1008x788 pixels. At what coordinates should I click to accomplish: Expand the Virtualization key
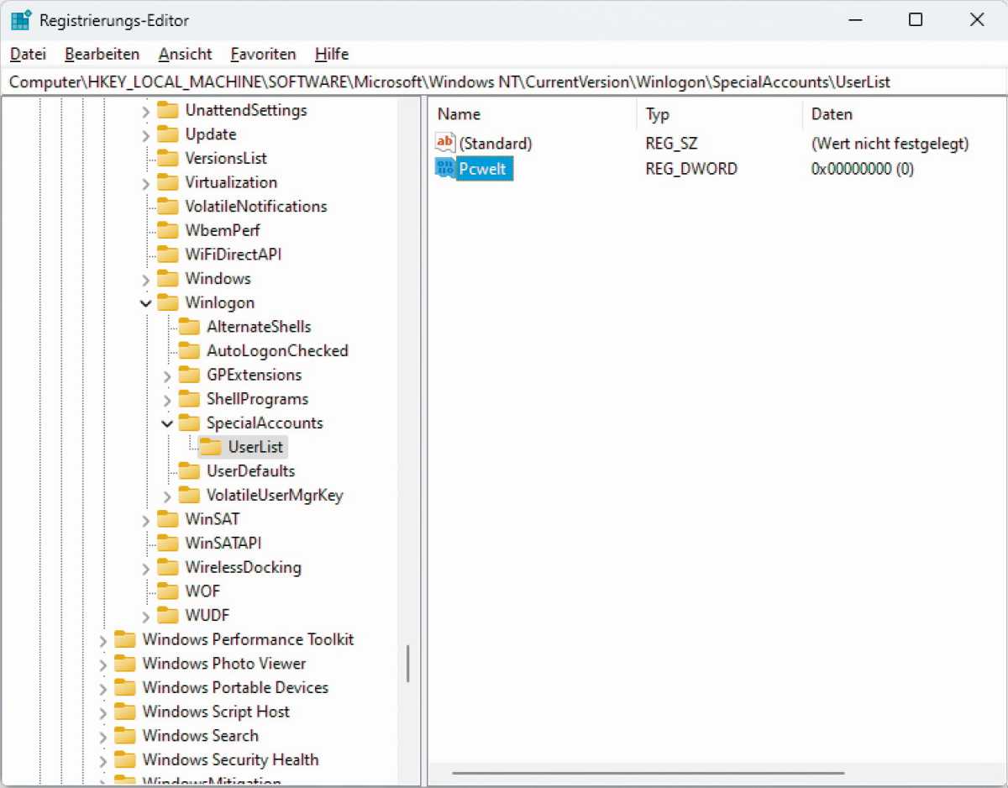(x=146, y=183)
